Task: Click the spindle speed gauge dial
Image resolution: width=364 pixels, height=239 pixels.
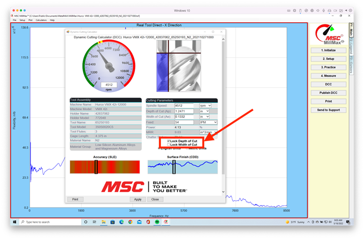Action: (109, 66)
